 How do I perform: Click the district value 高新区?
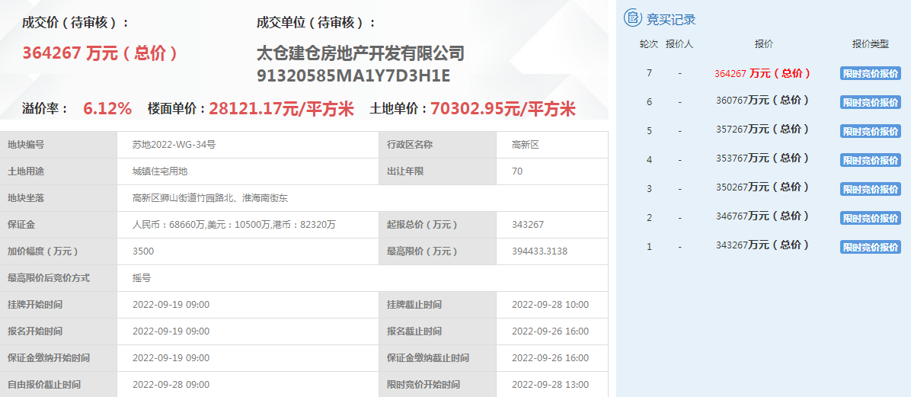click(526, 145)
